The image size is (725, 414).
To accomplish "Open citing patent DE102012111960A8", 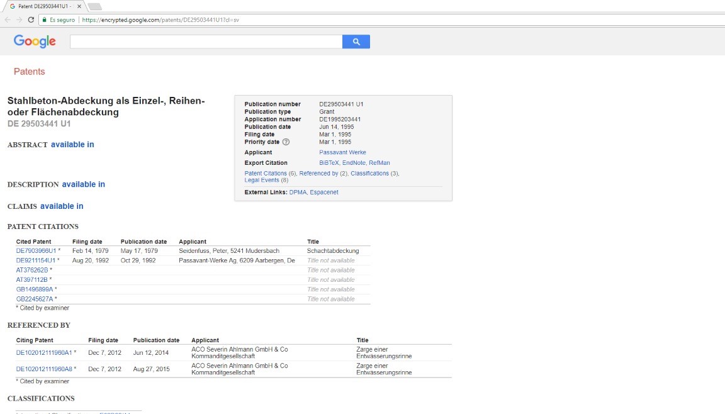I will tap(44, 369).
